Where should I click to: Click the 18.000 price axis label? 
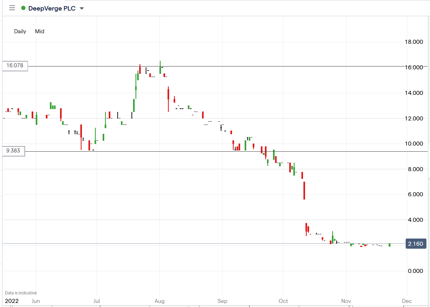coord(414,42)
